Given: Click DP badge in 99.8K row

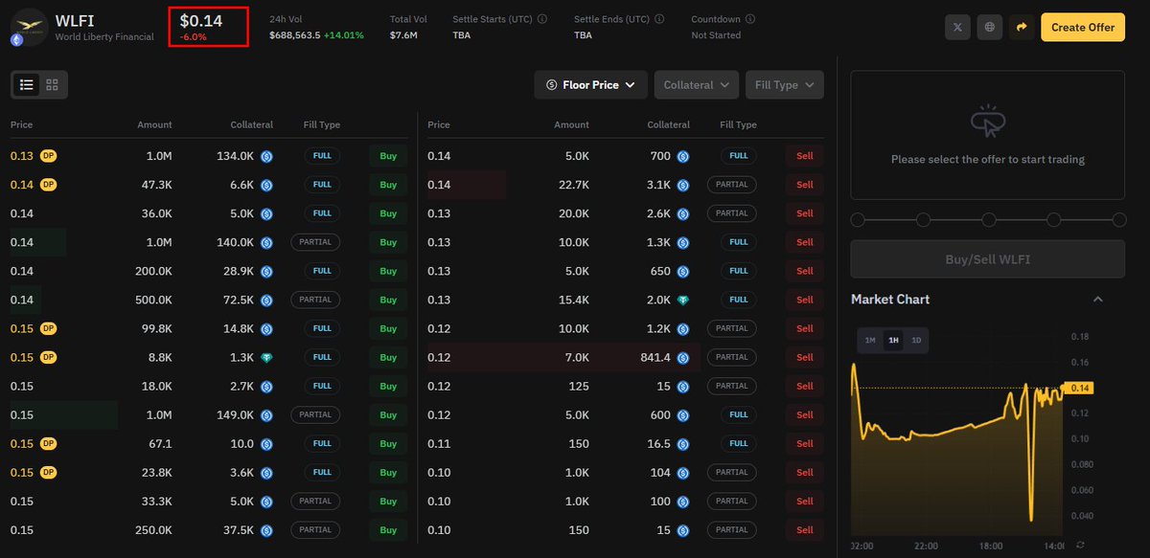Looking at the screenshot, I should click(x=47, y=328).
